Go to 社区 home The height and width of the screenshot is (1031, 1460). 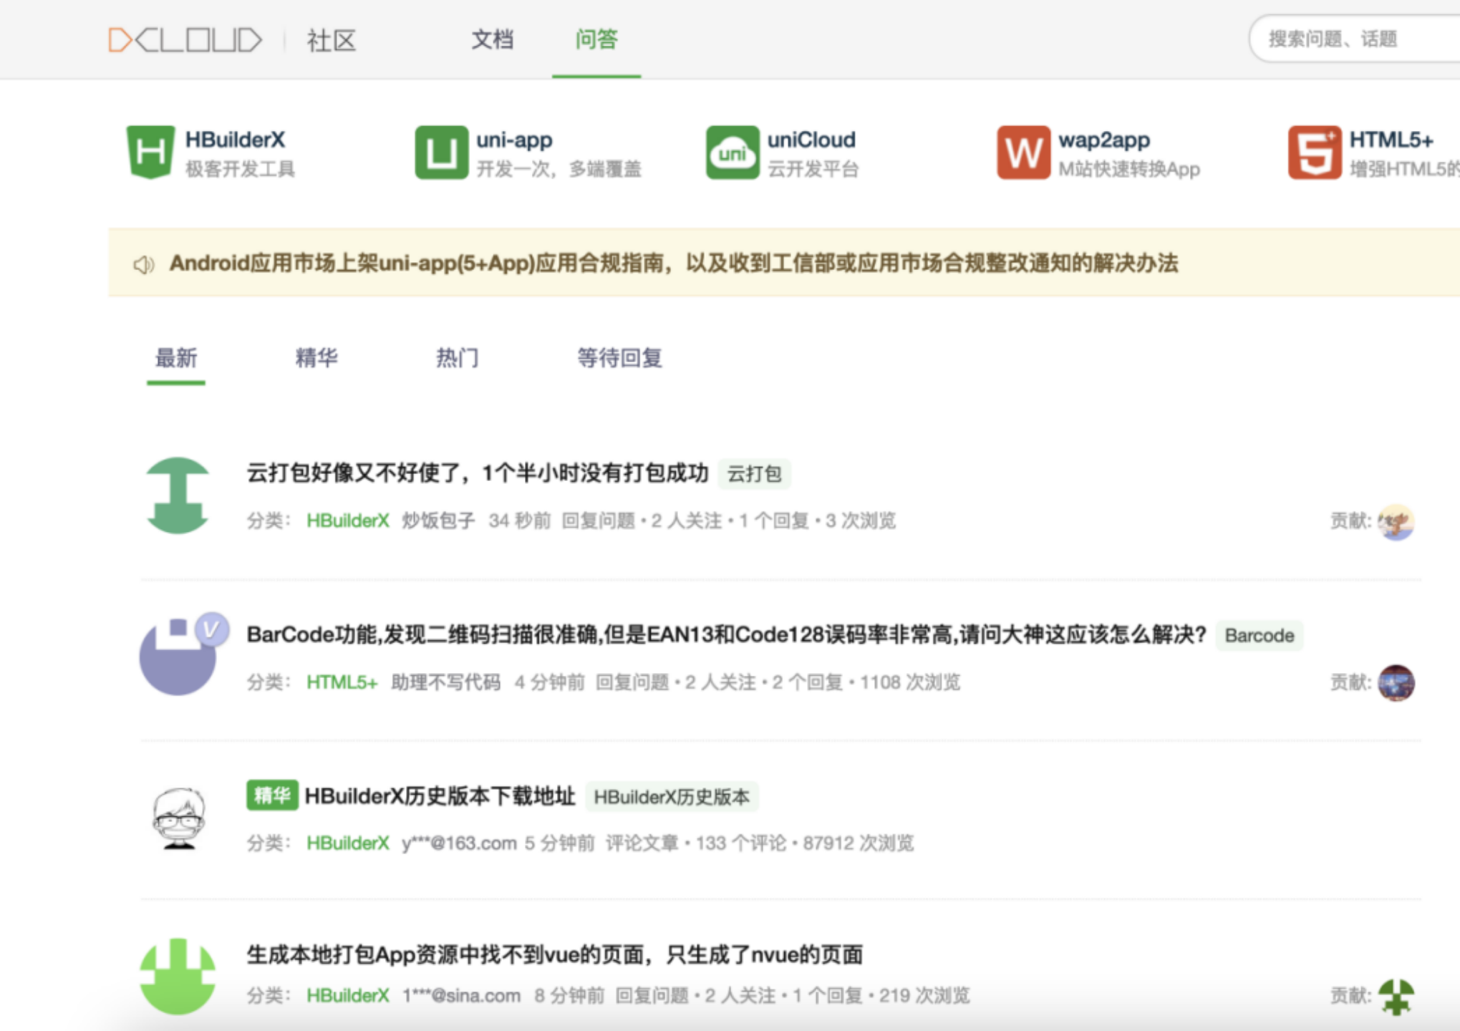coord(331,40)
